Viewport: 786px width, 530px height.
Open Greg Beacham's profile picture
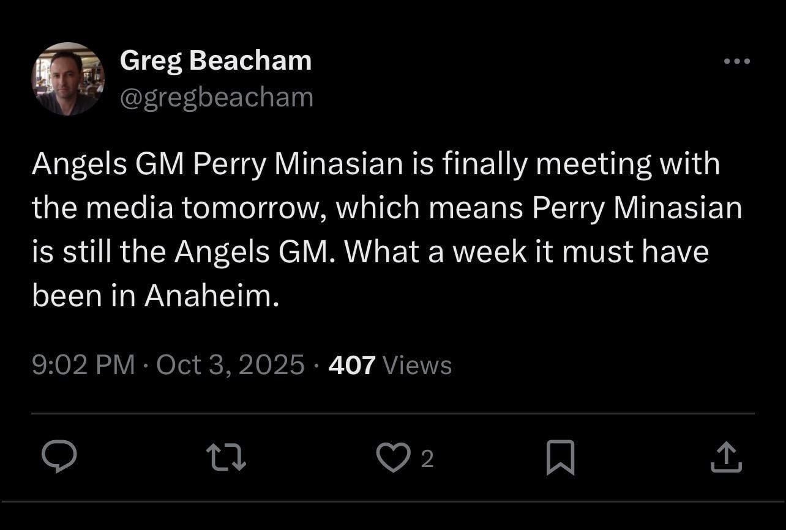(68, 79)
